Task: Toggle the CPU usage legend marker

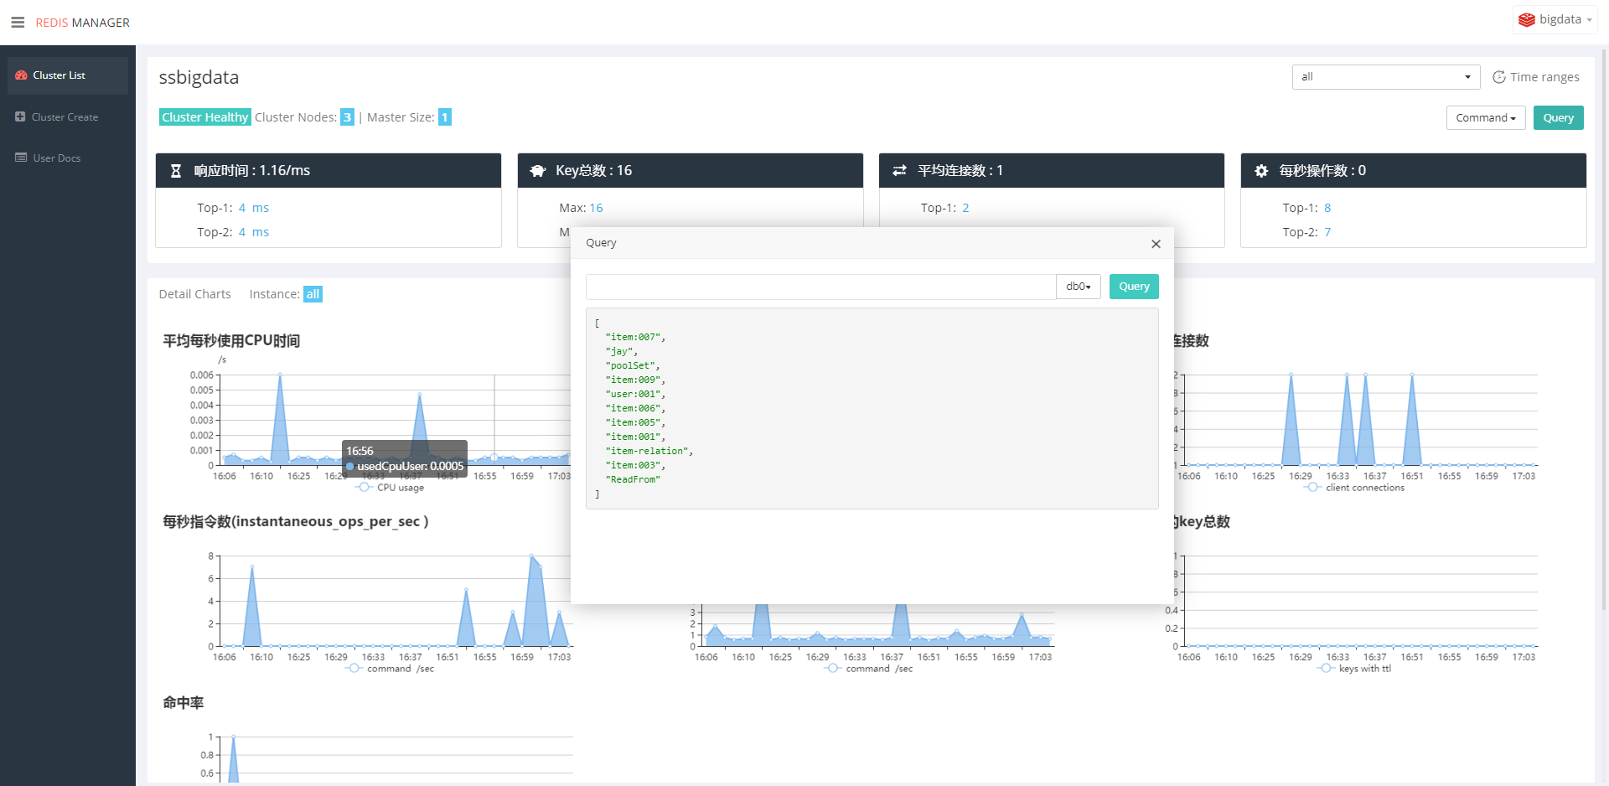Action: [364, 488]
